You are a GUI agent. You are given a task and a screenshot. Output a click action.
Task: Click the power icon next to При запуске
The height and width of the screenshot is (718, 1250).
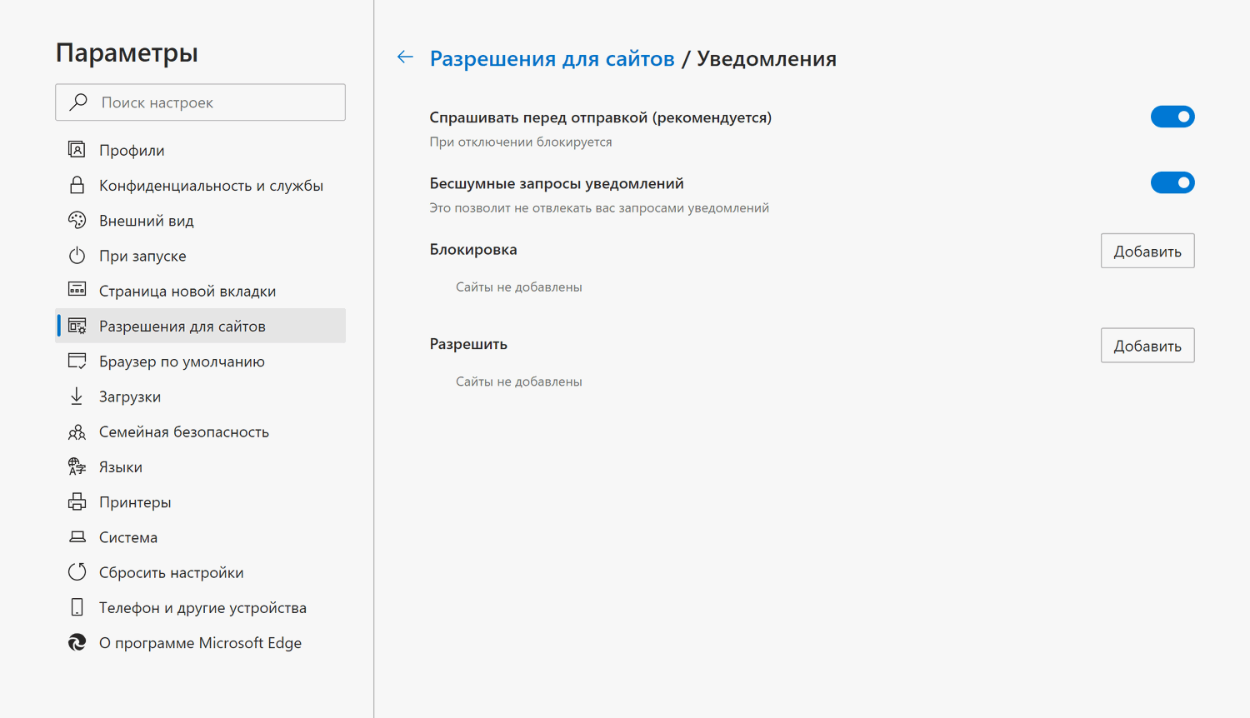click(77, 255)
